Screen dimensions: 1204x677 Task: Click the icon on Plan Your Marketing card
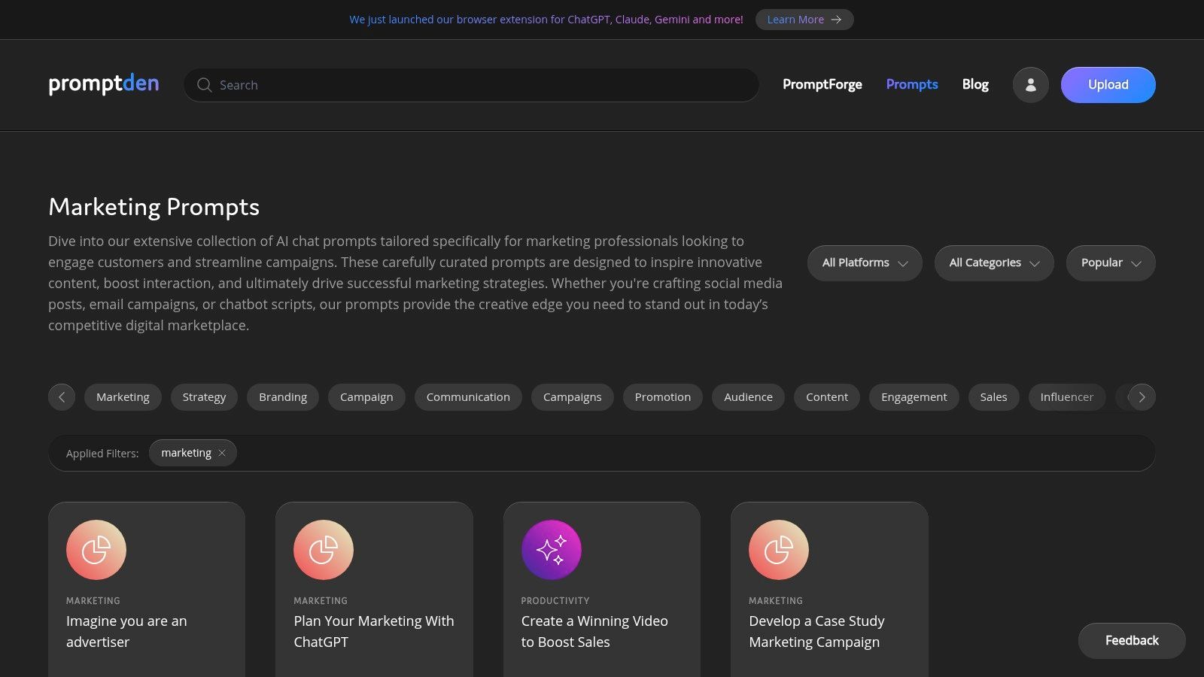click(324, 550)
